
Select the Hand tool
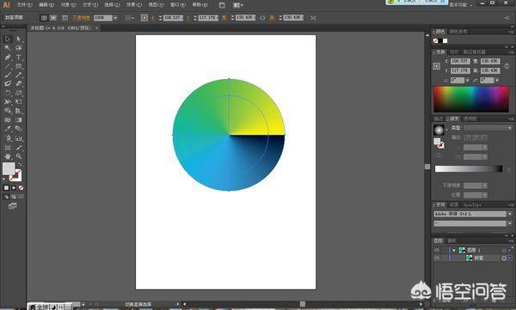click(x=8, y=156)
